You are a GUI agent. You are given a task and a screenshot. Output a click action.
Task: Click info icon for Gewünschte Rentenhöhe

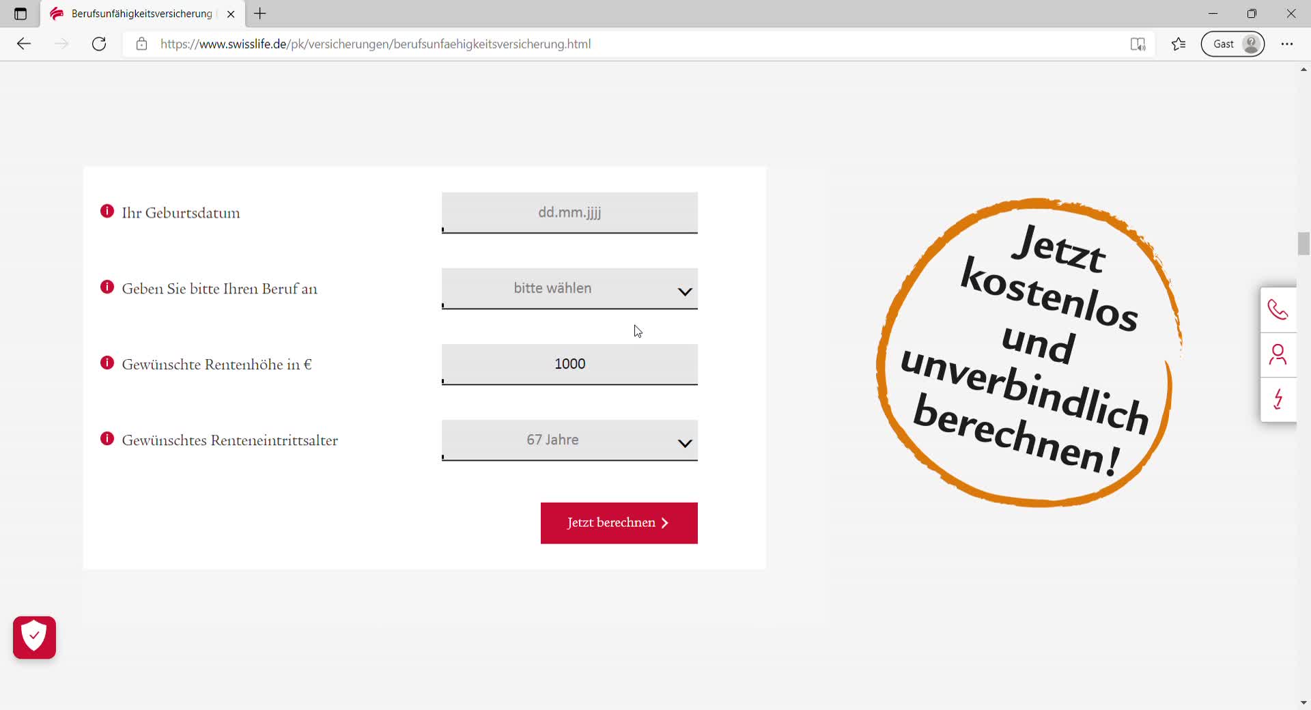pos(107,363)
